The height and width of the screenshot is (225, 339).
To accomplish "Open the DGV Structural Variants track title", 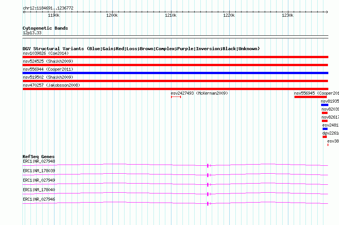I will tap(141, 49).
